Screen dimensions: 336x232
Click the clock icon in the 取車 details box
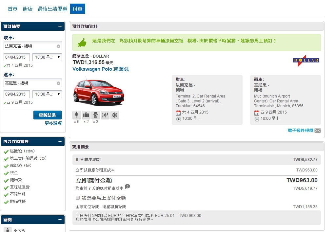179,119
